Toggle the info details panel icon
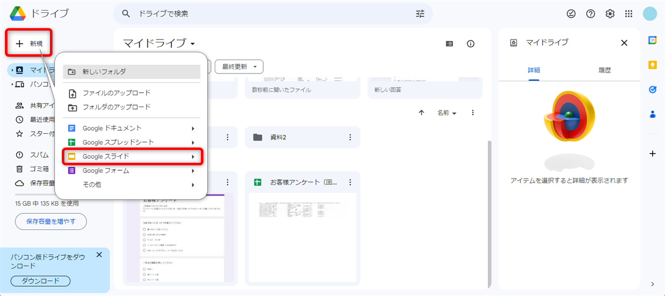The height and width of the screenshot is (296, 665). tap(471, 44)
